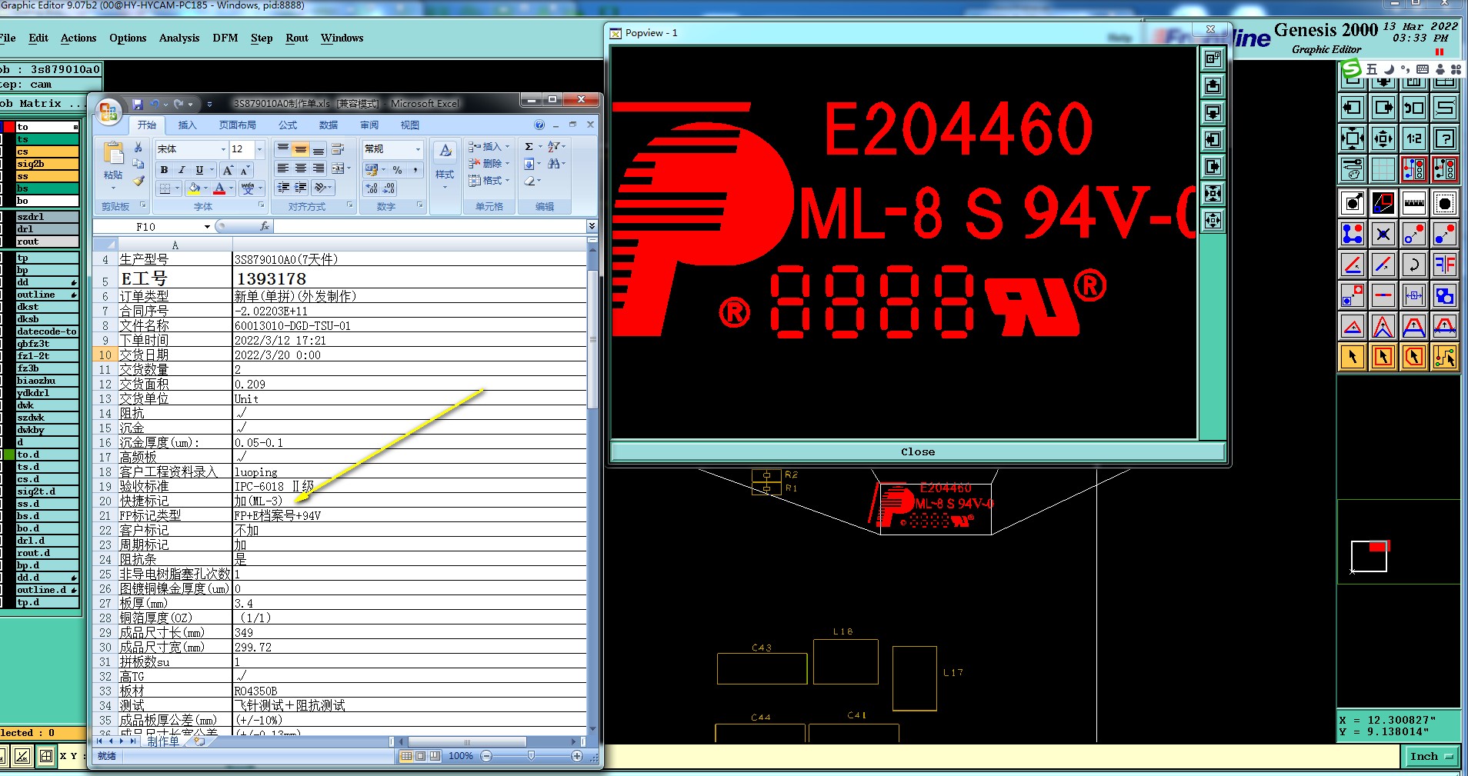Open the number format dropdown showing 常规
The width and height of the screenshot is (1468, 776).
pyautogui.click(x=419, y=149)
